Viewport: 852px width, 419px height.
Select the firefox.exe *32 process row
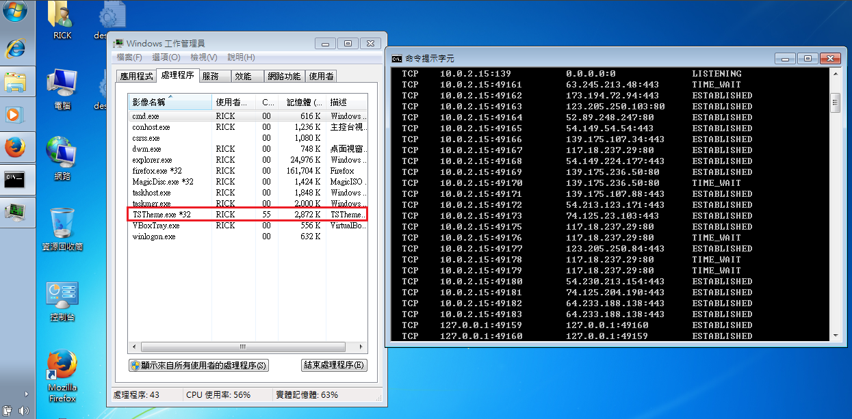[x=248, y=171]
